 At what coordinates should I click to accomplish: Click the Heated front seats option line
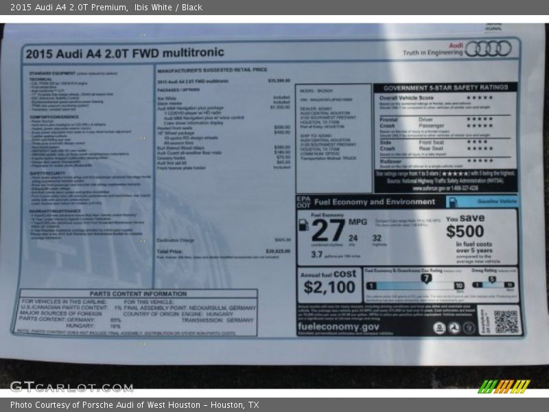click(224, 128)
